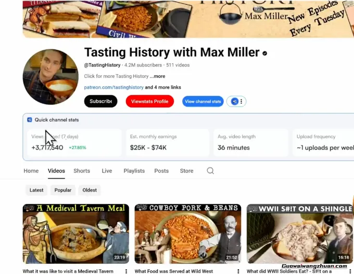Screen dimensions: 354x274
Task: Open the Cowboy Pork & Beans video thumbnail
Action: 188,234
